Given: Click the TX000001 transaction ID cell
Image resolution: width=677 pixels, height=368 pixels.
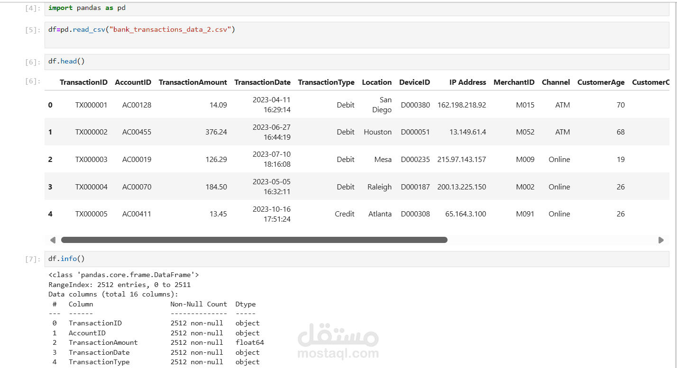Looking at the screenshot, I should [x=91, y=105].
